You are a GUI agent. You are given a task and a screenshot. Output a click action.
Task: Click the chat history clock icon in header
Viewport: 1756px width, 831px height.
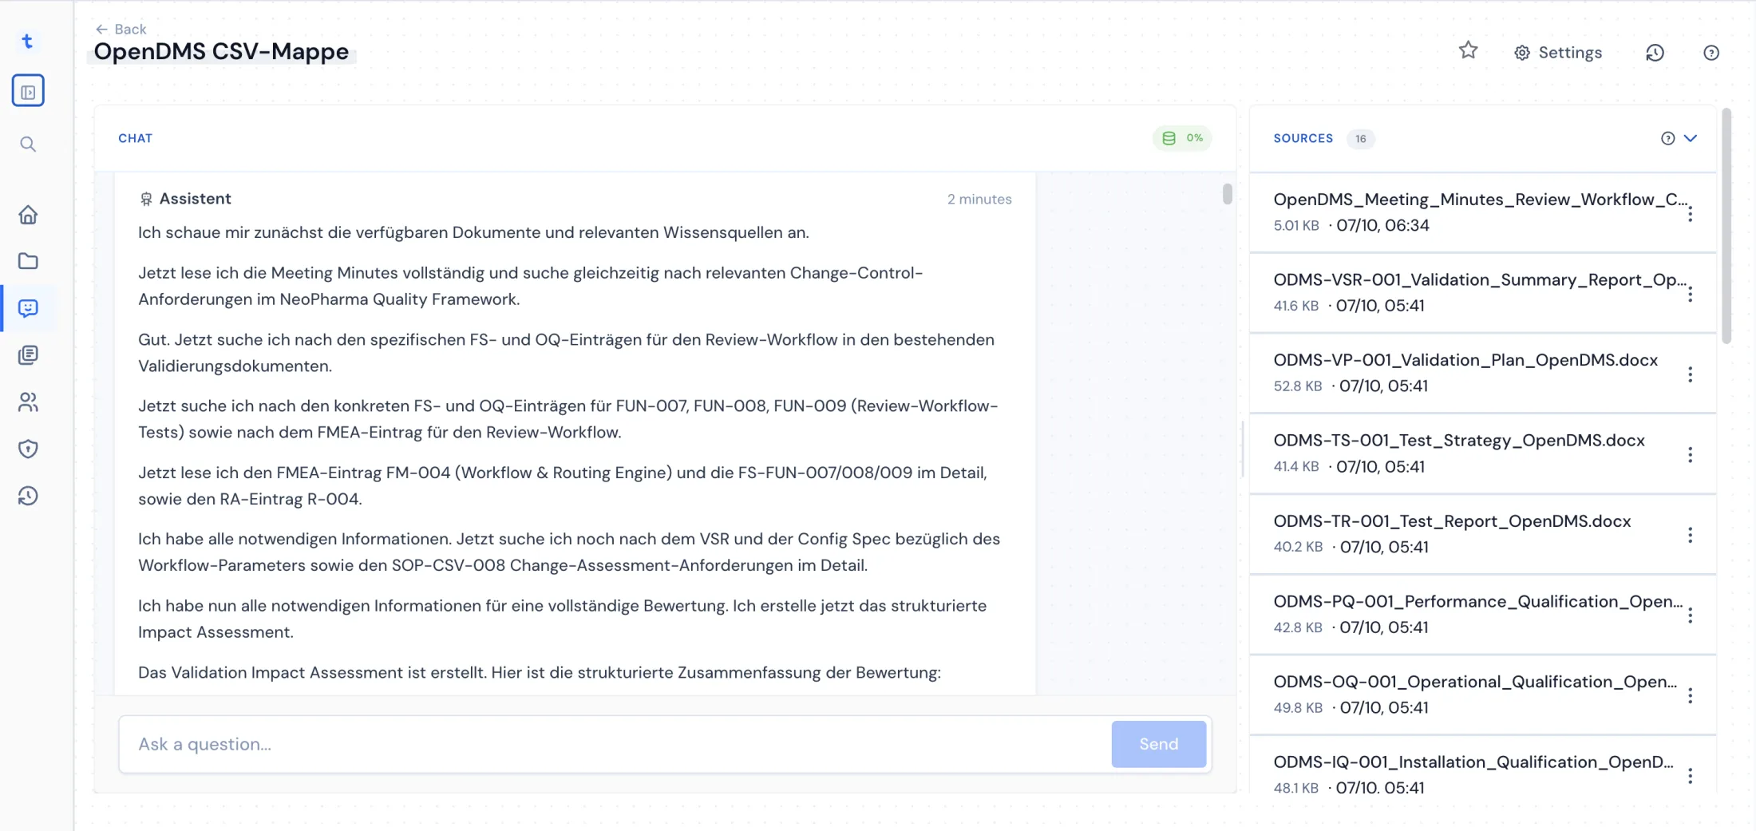(x=1655, y=53)
